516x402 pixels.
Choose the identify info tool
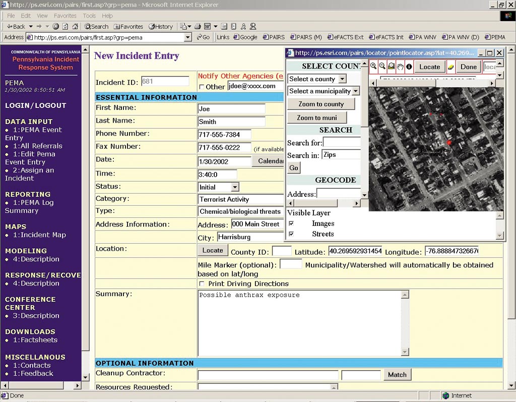[409, 67]
